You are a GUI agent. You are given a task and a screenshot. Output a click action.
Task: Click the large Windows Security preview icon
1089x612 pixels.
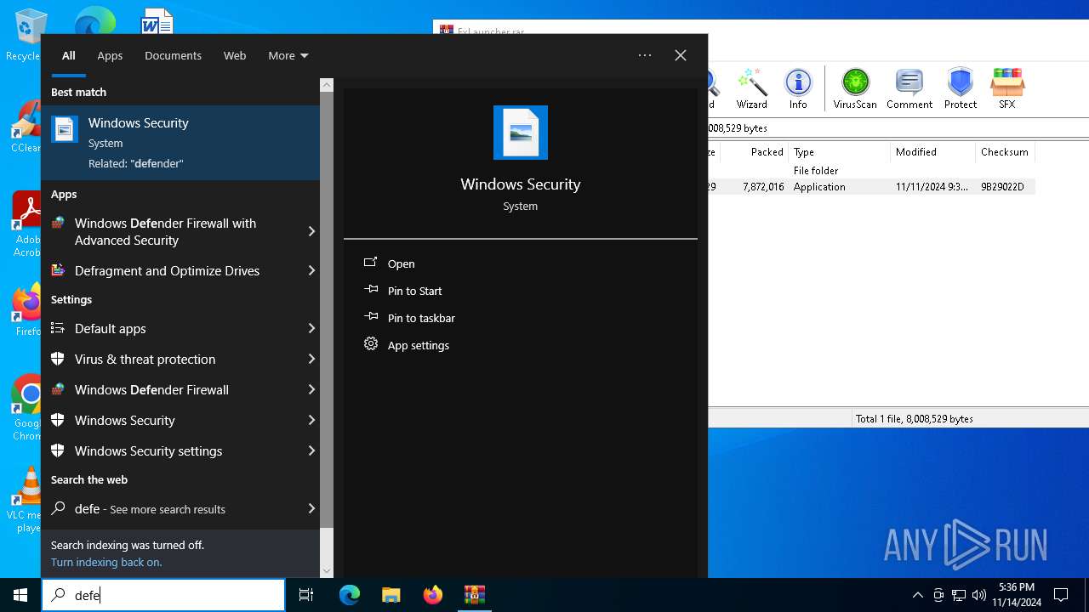coord(521,133)
